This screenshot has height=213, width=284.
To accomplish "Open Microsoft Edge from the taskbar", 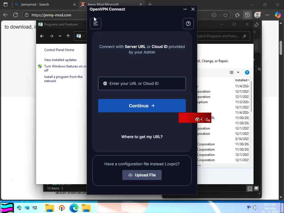I will 74,208.
